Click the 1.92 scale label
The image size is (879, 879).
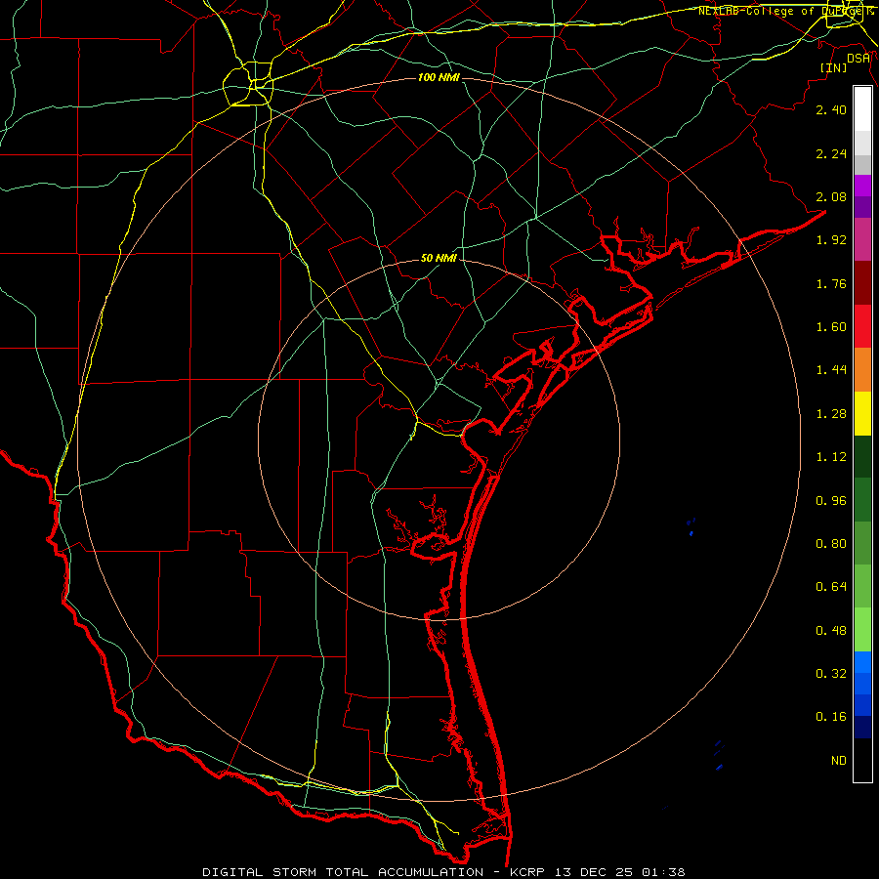tap(831, 240)
